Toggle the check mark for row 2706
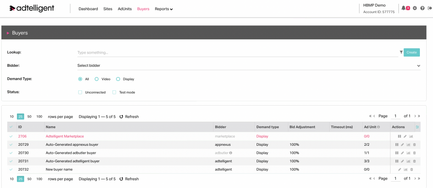 click(x=11, y=136)
